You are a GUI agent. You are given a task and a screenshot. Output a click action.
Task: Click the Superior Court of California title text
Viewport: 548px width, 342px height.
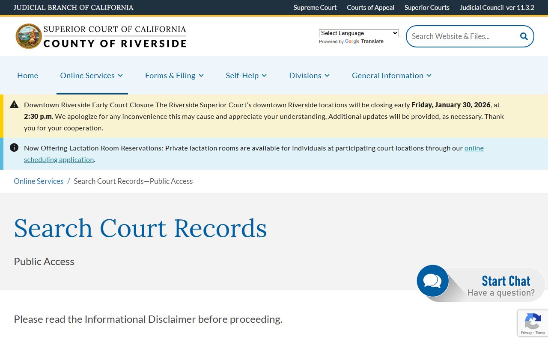pyautogui.click(x=115, y=29)
